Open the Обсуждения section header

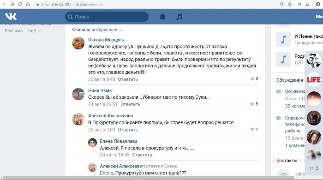pyautogui.click(x=289, y=80)
